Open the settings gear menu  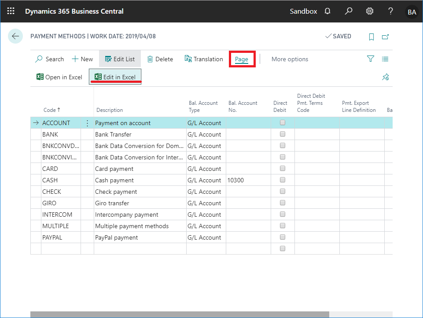pos(369,11)
